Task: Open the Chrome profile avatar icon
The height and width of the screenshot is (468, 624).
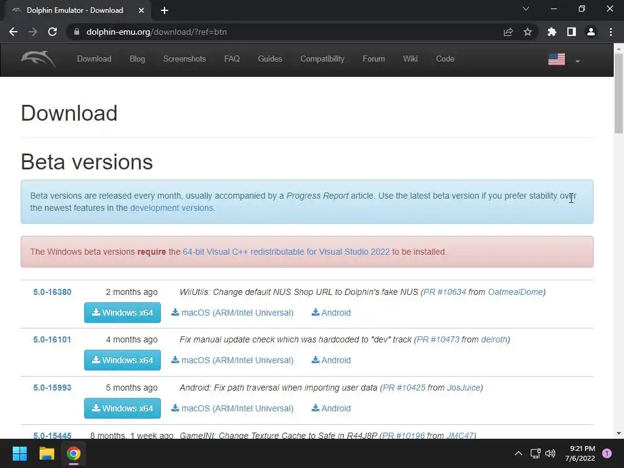Action: pyautogui.click(x=591, y=32)
